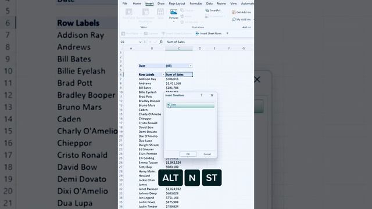Select the cell showing $751,164
The image size is (372, 209).
tap(179, 198)
